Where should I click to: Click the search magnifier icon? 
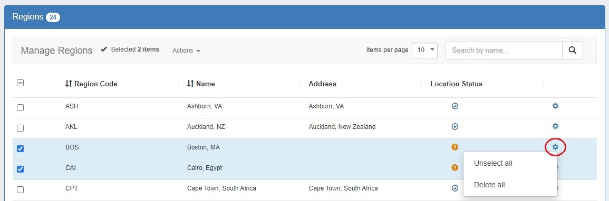(572, 51)
